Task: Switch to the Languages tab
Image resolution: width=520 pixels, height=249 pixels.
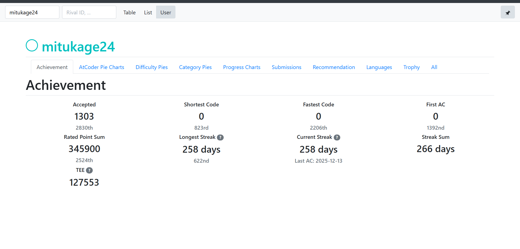Action: (379, 67)
